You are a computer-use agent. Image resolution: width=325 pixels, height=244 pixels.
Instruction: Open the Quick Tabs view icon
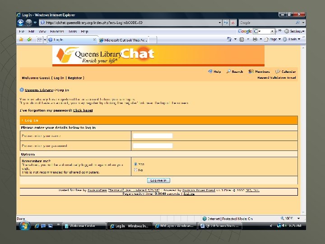point(39,40)
